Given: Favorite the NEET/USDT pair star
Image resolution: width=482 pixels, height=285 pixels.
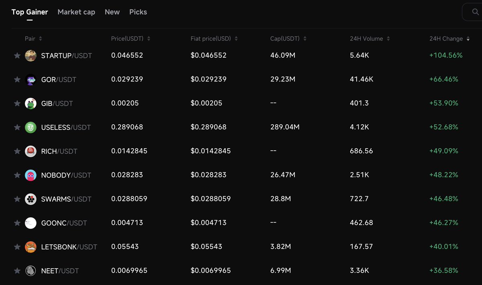Looking at the screenshot, I should [17, 271].
